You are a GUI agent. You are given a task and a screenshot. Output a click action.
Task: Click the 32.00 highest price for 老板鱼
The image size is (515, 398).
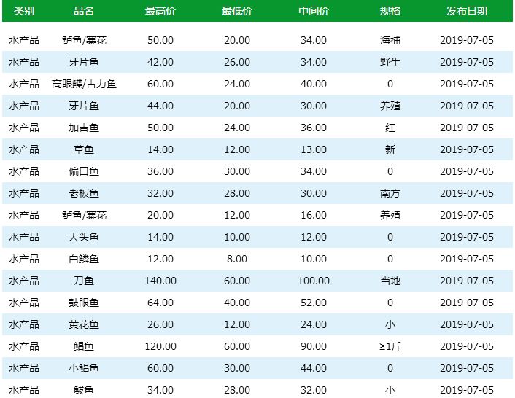[160, 193]
